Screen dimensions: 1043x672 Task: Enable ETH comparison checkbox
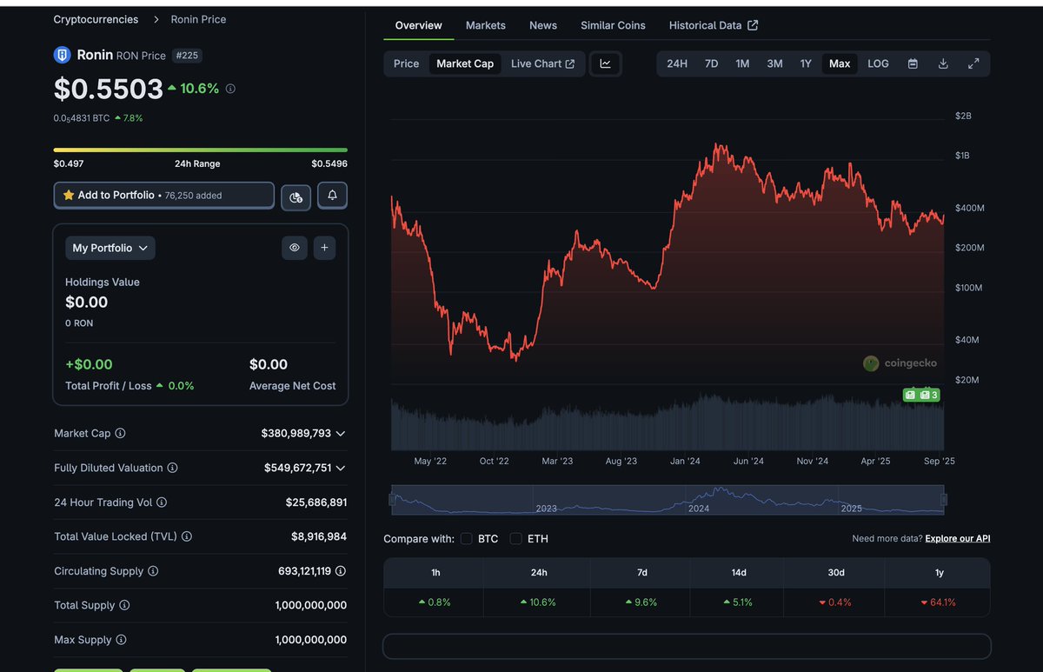tap(515, 539)
